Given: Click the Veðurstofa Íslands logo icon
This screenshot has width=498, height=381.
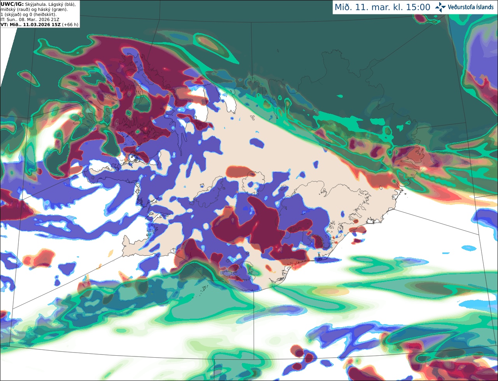Looking at the screenshot, I should (x=440, y=7).
